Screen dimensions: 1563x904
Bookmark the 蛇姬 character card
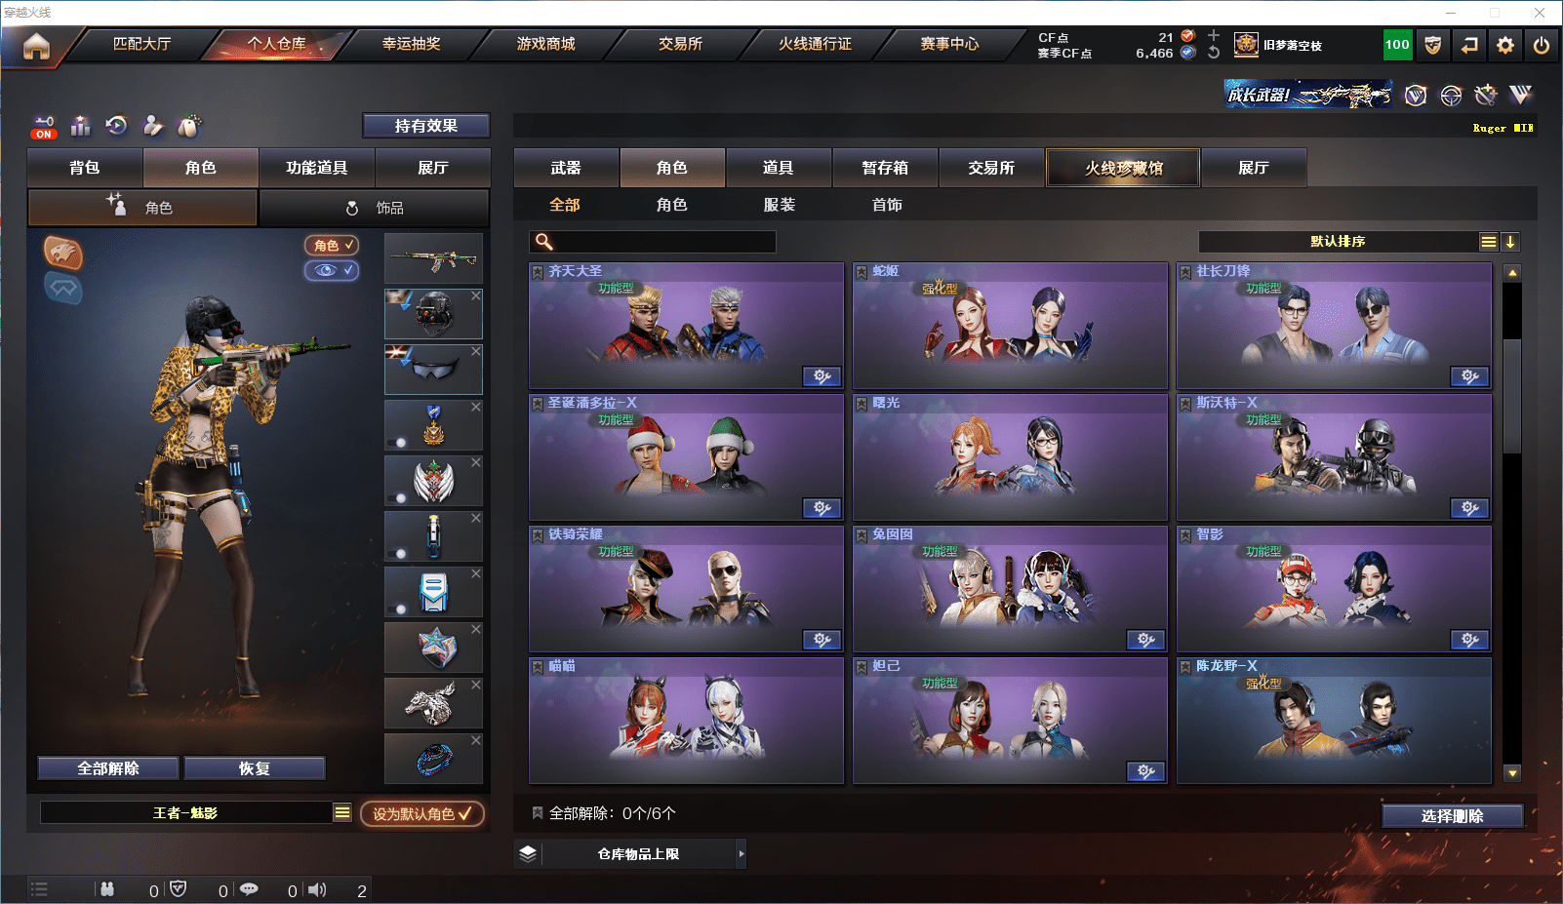pos(862,272)
